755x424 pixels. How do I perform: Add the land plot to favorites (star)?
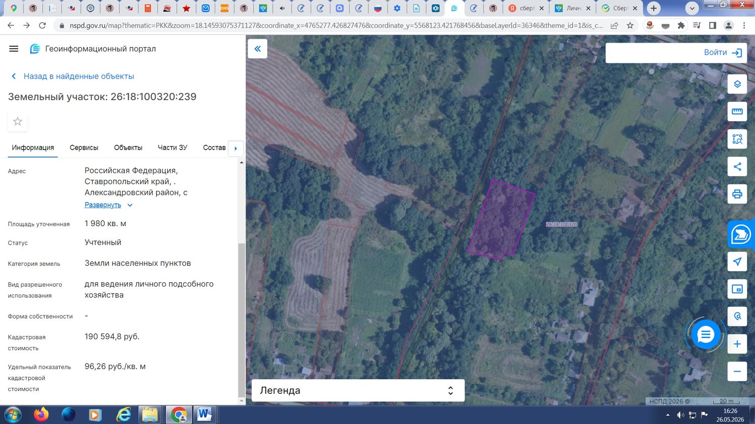(18, 122)
